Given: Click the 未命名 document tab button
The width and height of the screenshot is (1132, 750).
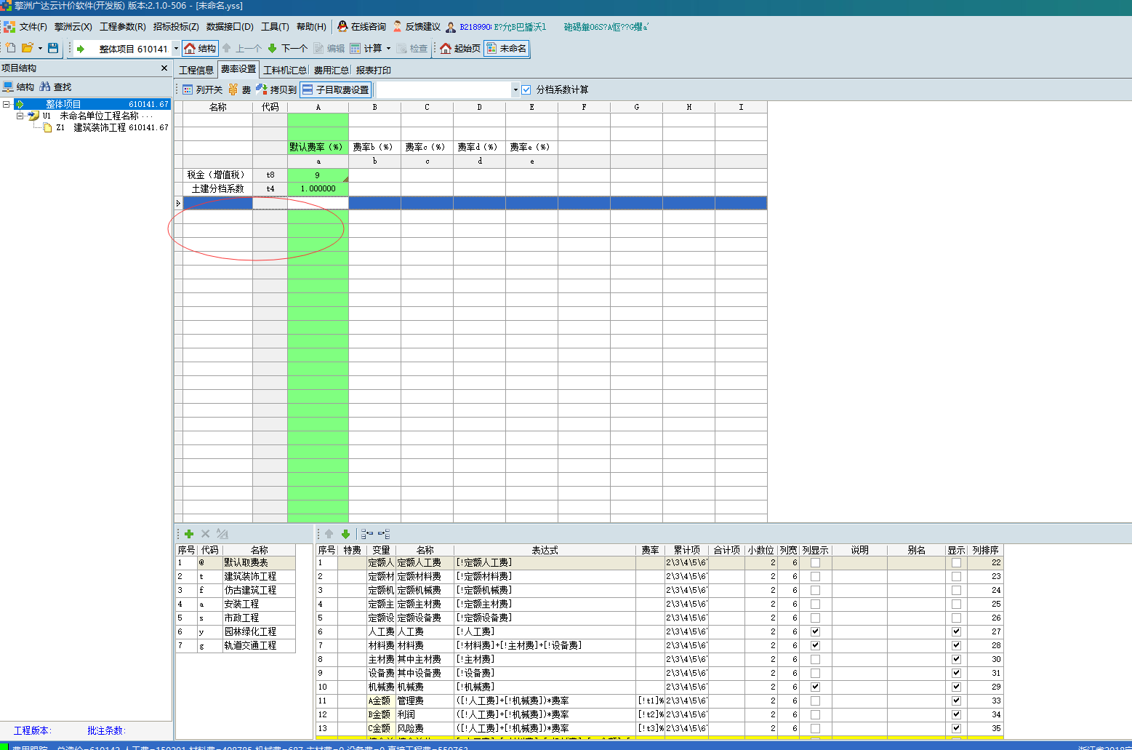Looking at the screenshot, I should point(507,49).
